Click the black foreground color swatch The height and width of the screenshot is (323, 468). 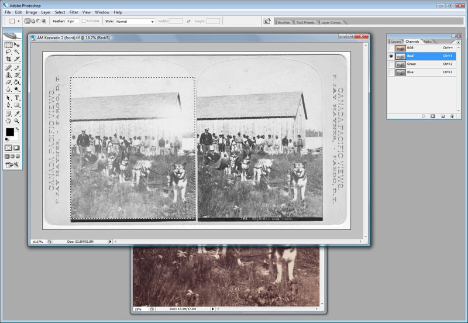pyautogui.click(x=10, y=133)
